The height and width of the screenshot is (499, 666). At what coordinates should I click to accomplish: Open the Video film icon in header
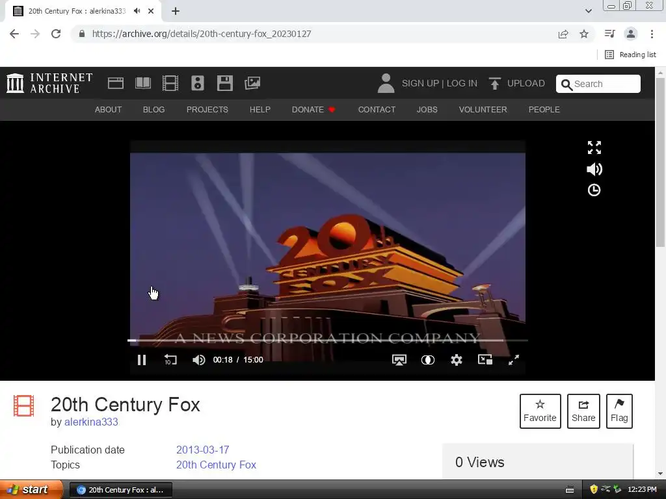pos(170,83)
